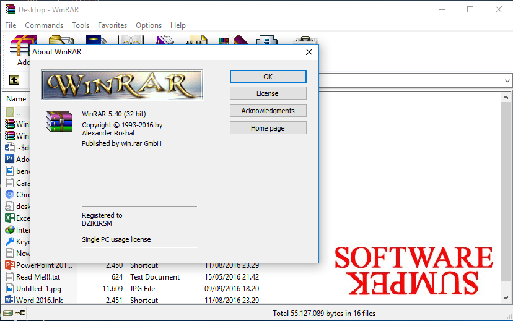Image resolution: width=513 pixels, height=321 pixels.
Task: Confirm the About dialog with OK
Action: coord(268,77)
